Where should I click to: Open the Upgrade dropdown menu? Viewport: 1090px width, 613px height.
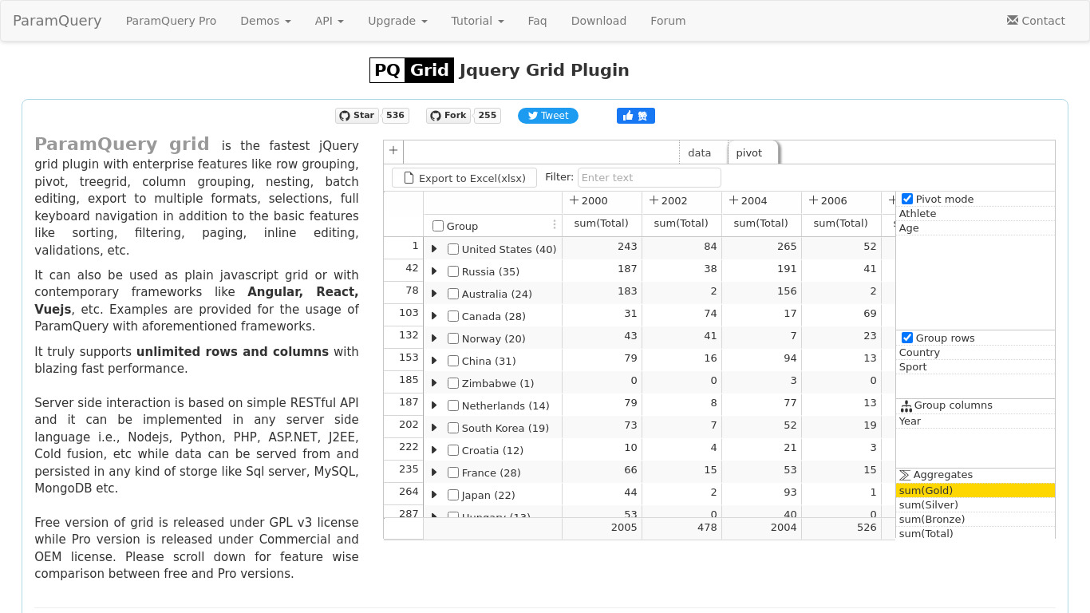click(397, 21)
